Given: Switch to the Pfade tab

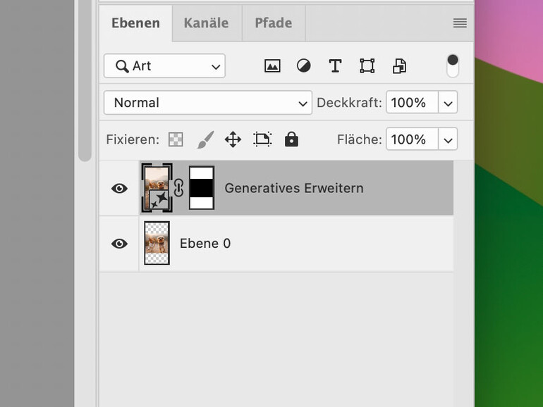Looking at the screenshot, I should (273, 23).
